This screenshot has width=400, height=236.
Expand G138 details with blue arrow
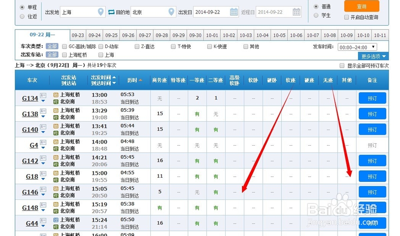43,116
